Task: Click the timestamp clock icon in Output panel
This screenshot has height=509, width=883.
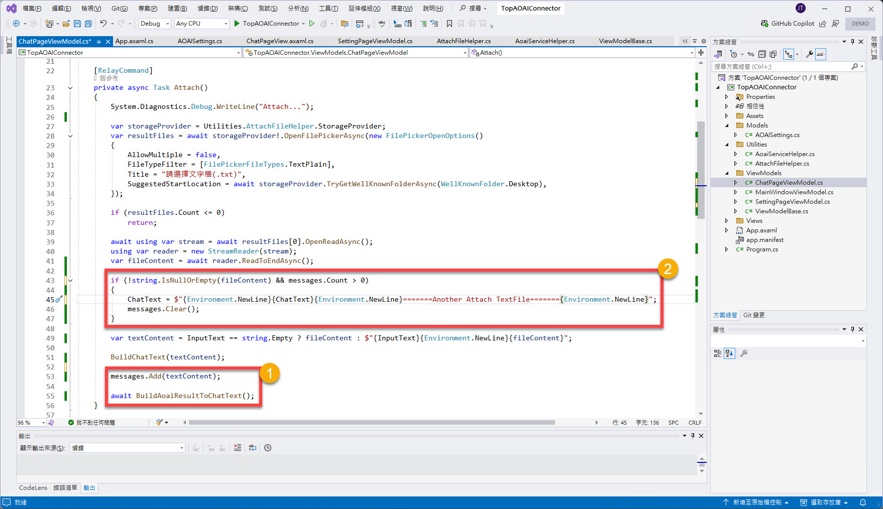Action: [x=268, y=448]
